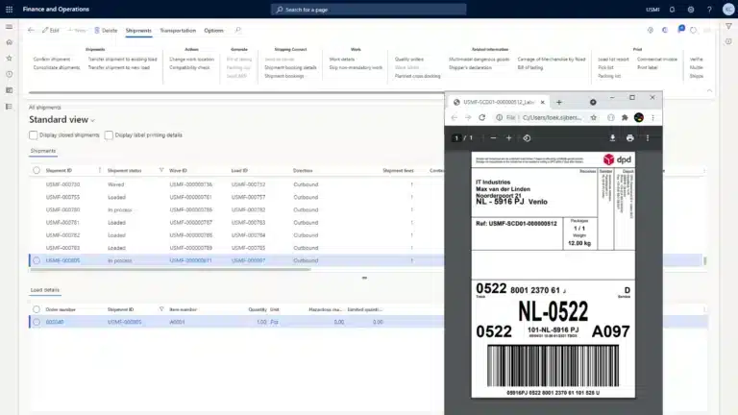Open browser extensions puzzle icon
This screenshot has height=415, width=738.
point(625,117)
